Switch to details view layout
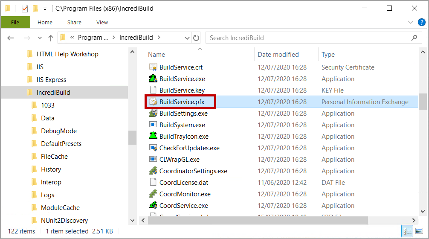The height and width of the screenshot is (239, 429). coord(406,231)
